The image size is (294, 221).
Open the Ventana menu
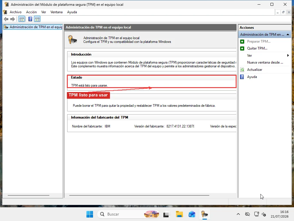pos(57,12)
